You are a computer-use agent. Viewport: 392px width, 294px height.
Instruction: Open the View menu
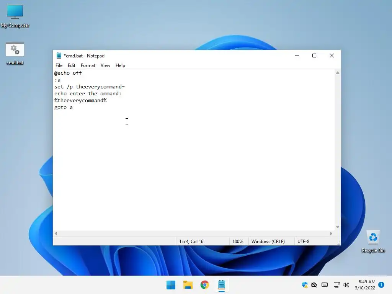[x=106, y=65]
